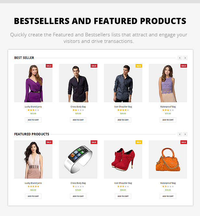Open the purple wrap top product image

[x=33, y=83]
